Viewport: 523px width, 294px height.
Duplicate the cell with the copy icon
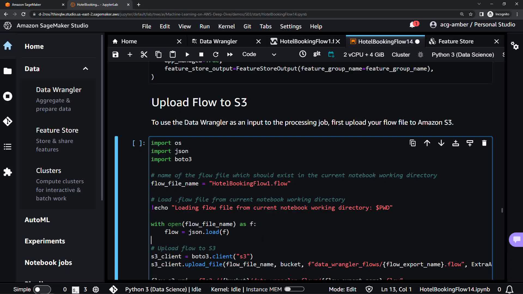(413, 143)
